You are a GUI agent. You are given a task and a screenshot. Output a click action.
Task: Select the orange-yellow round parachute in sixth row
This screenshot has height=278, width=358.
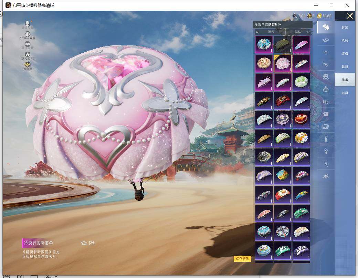[x=301, y=138]
